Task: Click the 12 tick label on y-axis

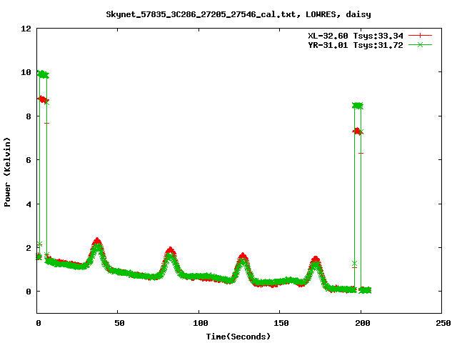Action: tap(26, 29)
